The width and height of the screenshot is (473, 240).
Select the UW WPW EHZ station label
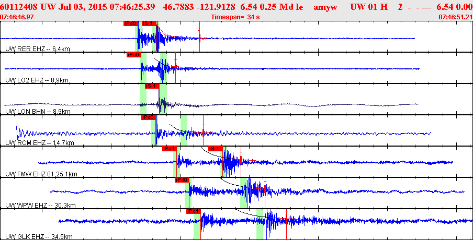click(x=40, y=206)
